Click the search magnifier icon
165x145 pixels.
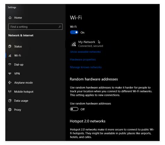(60, 27)
